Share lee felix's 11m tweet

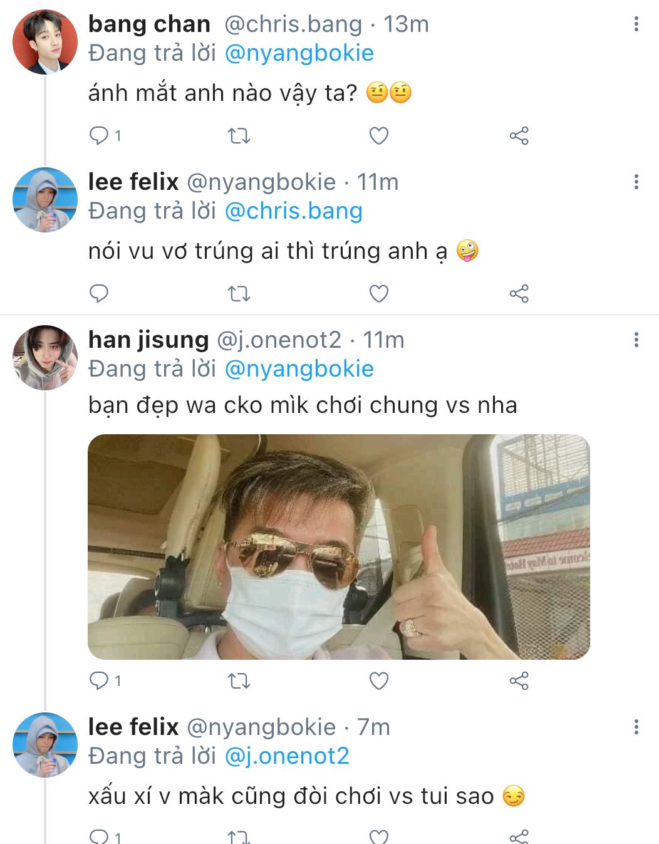(519, 293)
